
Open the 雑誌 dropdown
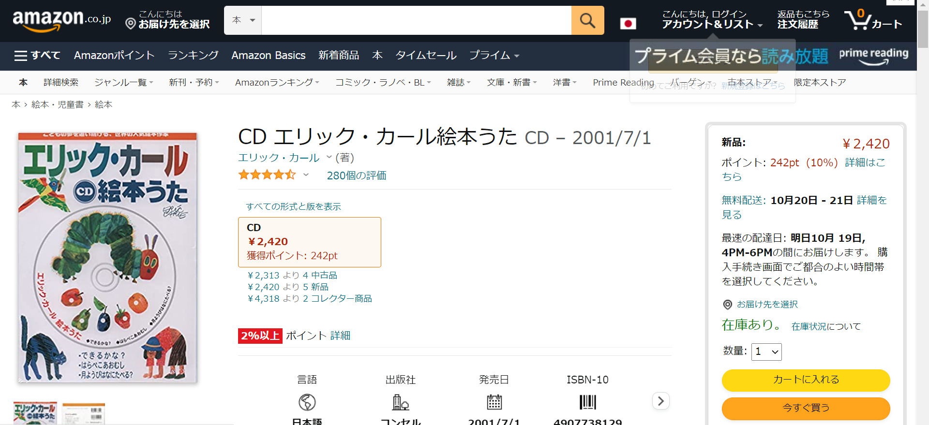459,83
